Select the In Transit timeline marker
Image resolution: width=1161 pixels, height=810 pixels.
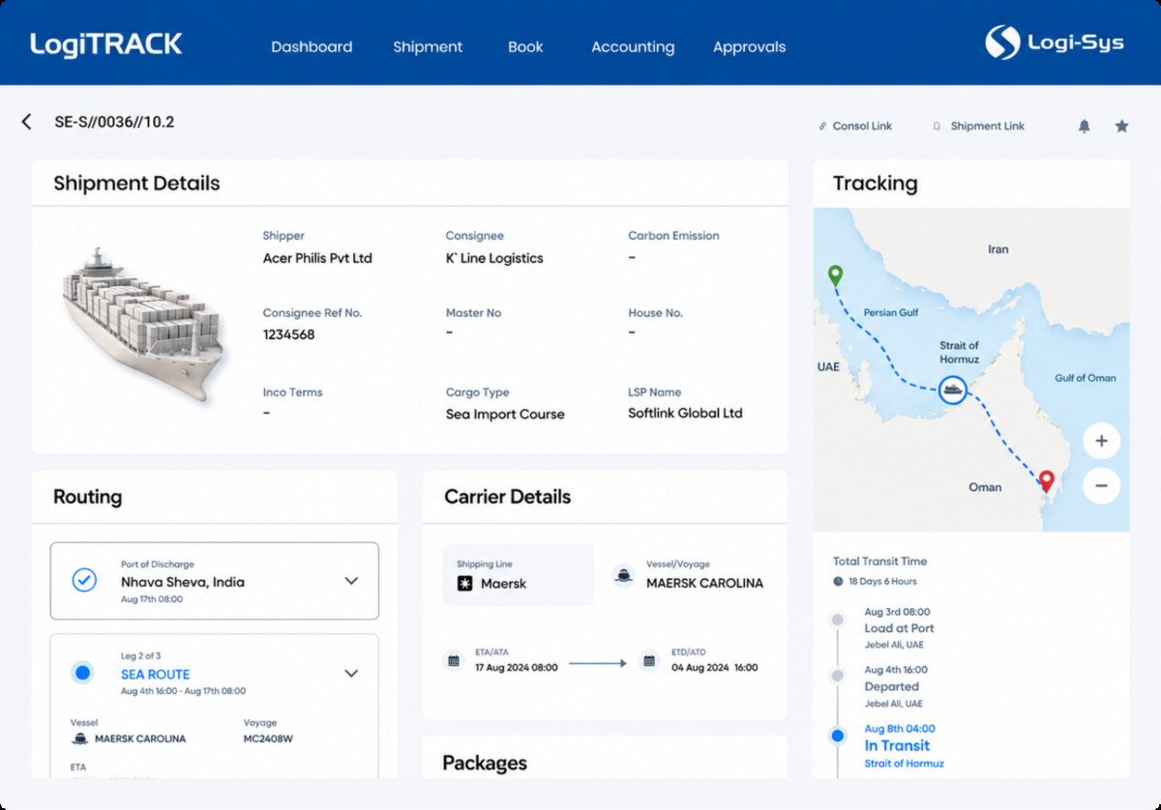tap(838, 736)
